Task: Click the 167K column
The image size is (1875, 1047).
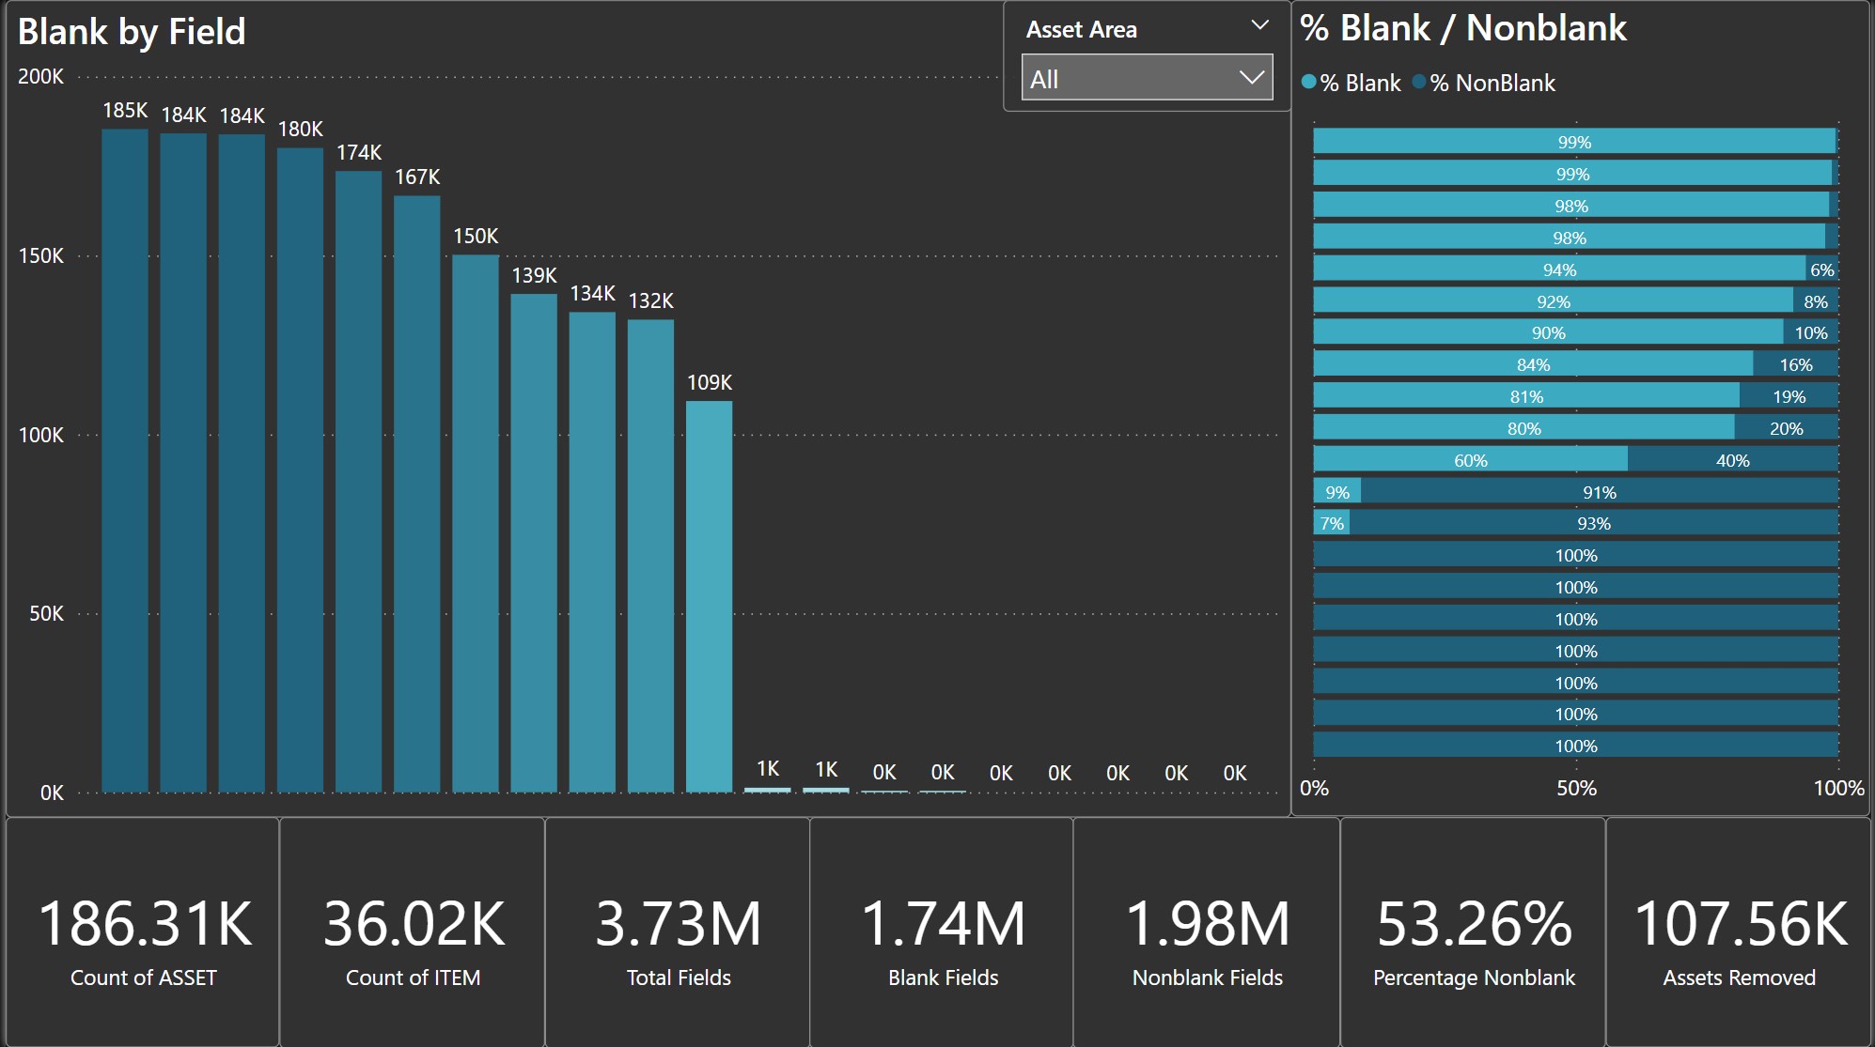Action: tap(416, 493)
